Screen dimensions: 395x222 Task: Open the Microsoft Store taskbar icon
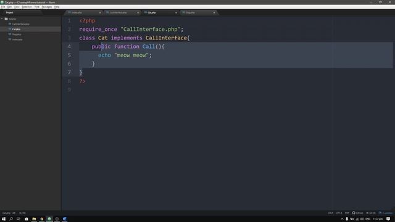[x=26, y=219]
